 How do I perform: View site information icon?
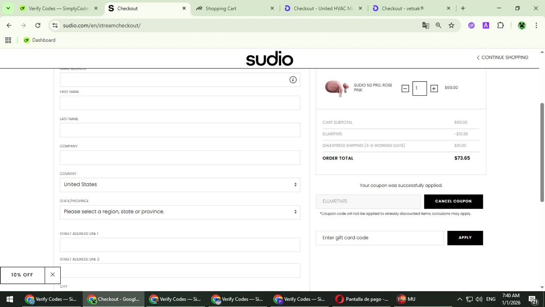(55, 25)
